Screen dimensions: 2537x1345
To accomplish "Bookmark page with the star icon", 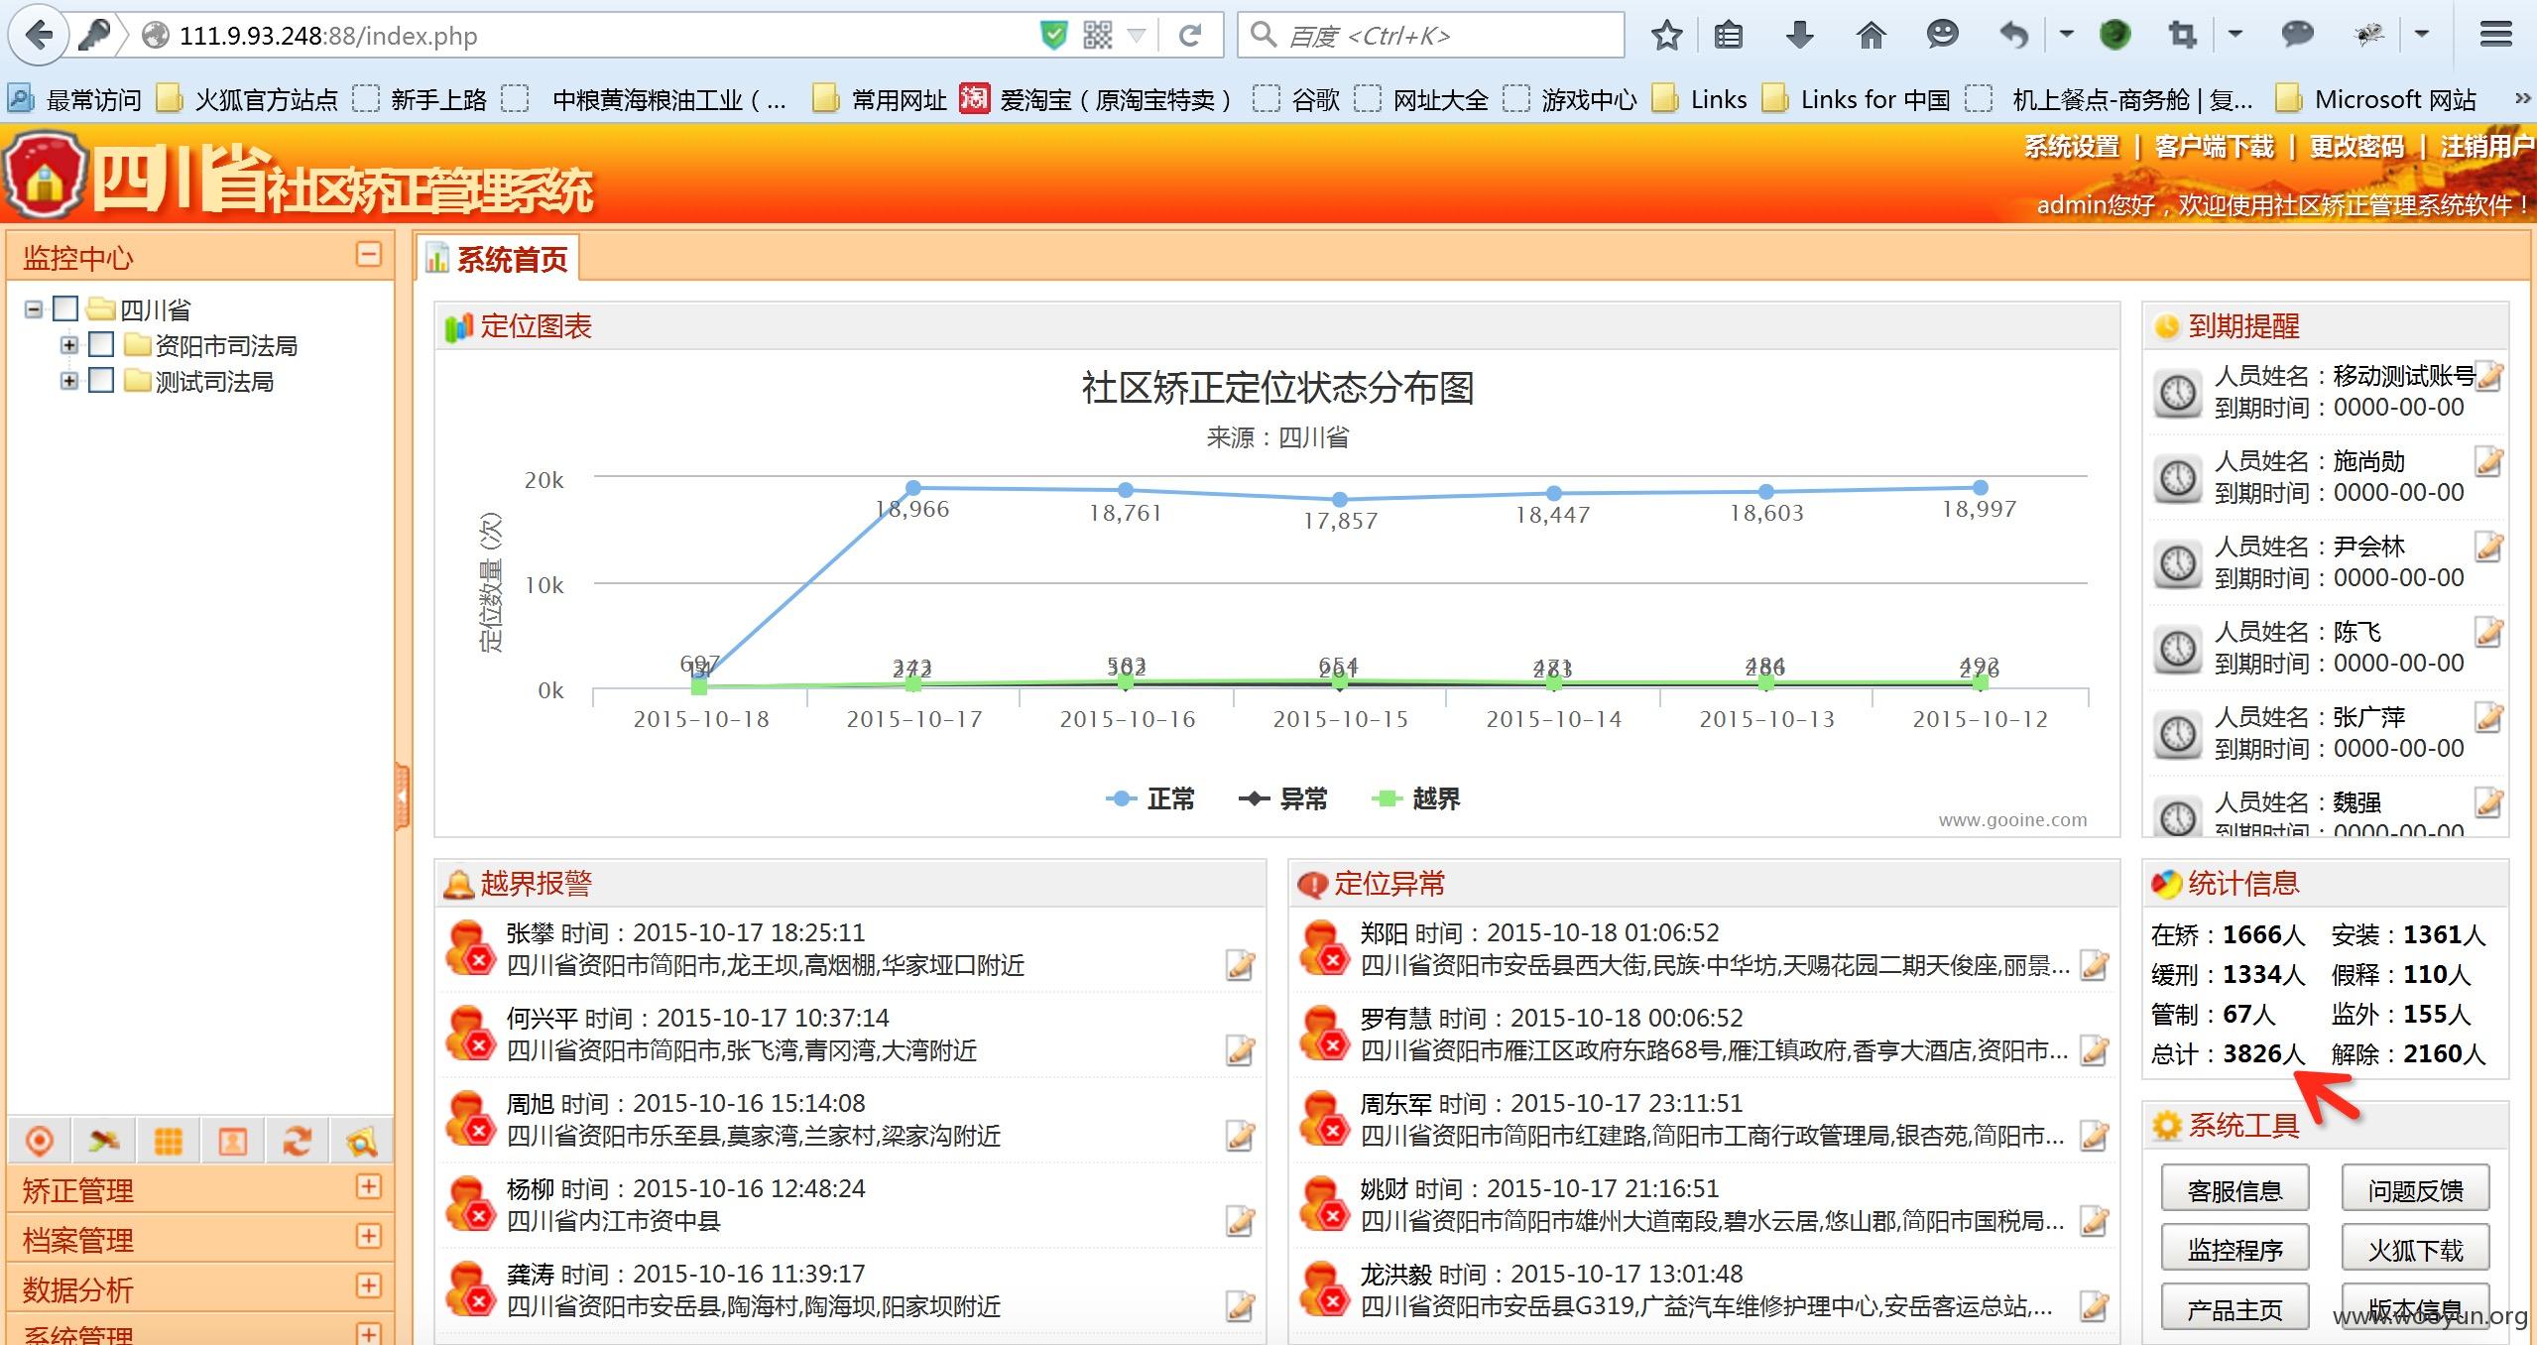I will [x=1667, y=36].
